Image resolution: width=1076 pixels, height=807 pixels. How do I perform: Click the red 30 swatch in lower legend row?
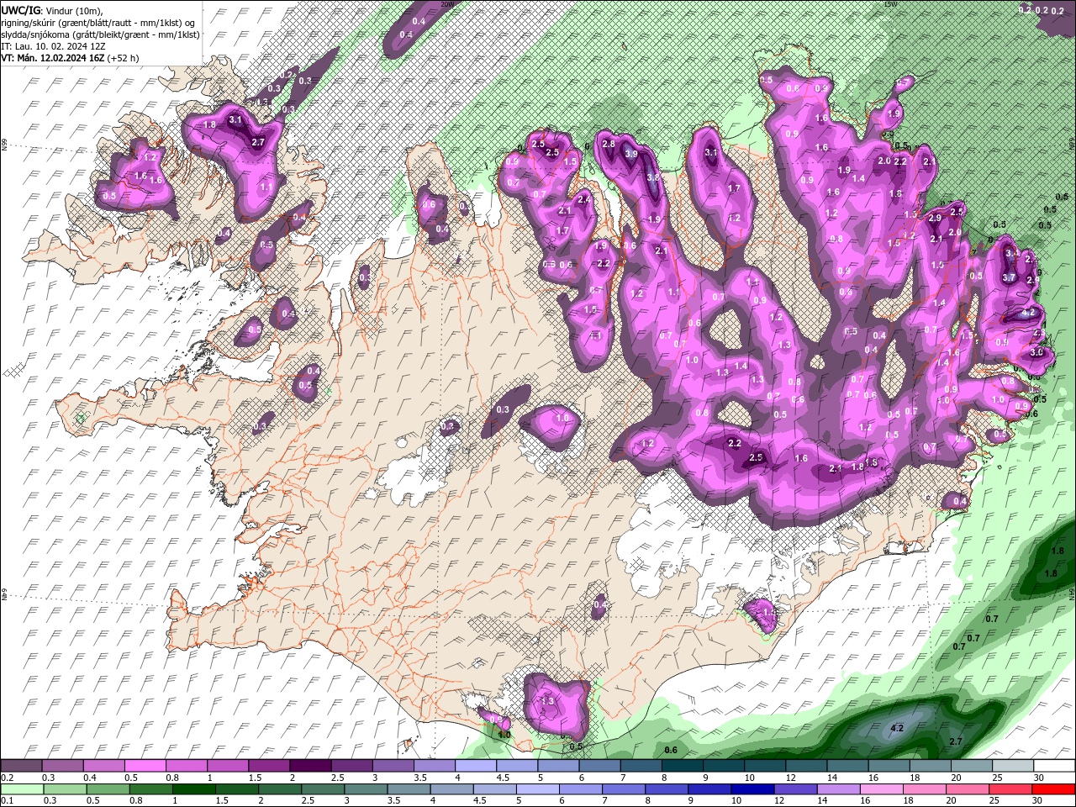[1054, 789]
